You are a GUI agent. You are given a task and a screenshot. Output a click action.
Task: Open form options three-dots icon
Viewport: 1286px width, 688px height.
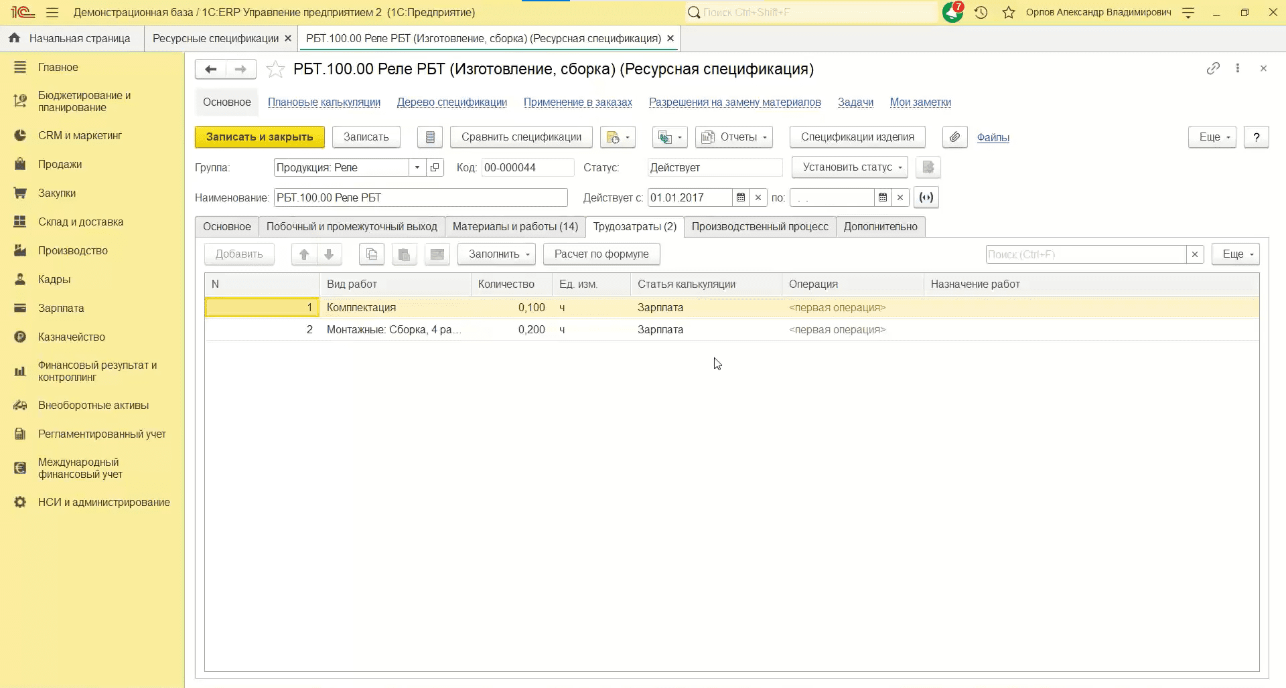coord(1238,68)
